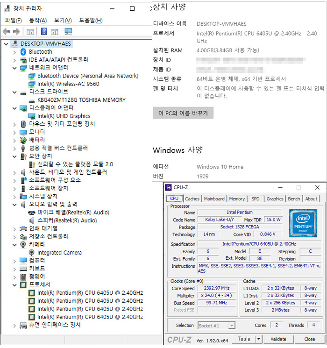Click the mouse icon for 마우스 및 기타 포인팅 장치

point(23,124)
